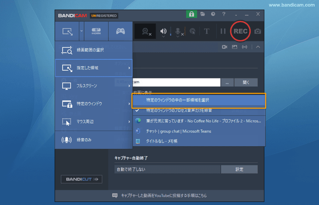Click the Teams icon in window list
The image size is (319, 205).
(x=138, y=131)
